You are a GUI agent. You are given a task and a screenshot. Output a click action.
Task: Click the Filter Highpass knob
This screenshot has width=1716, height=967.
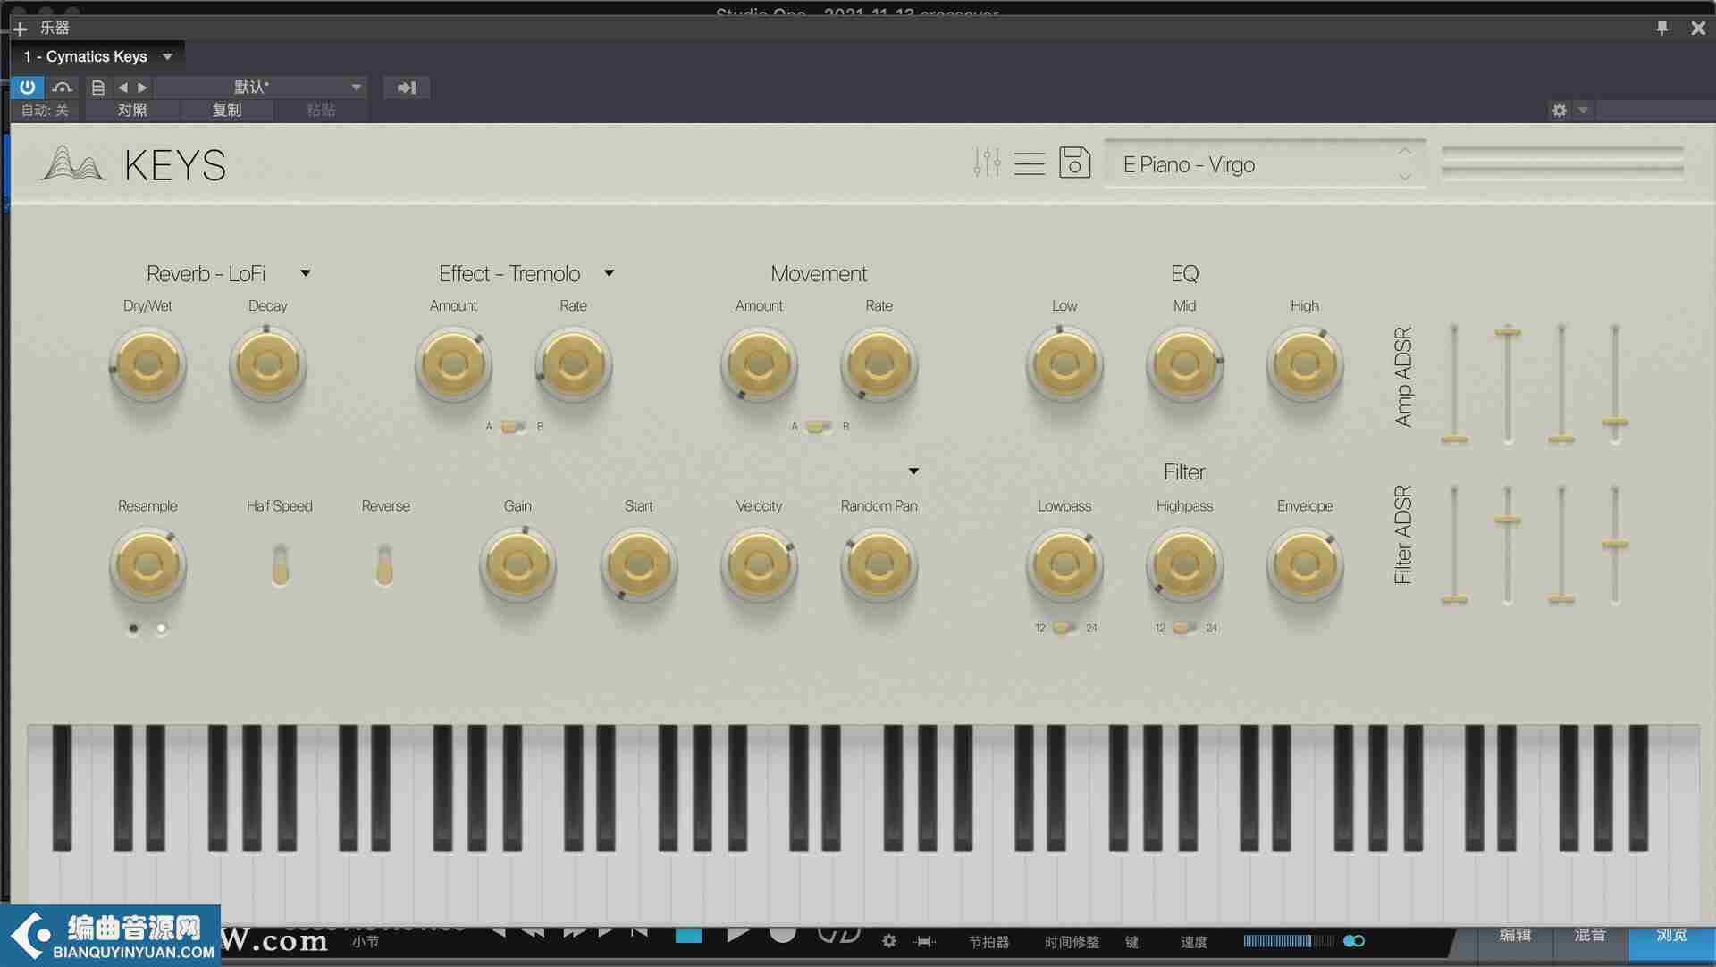(x=1184, y=565)
